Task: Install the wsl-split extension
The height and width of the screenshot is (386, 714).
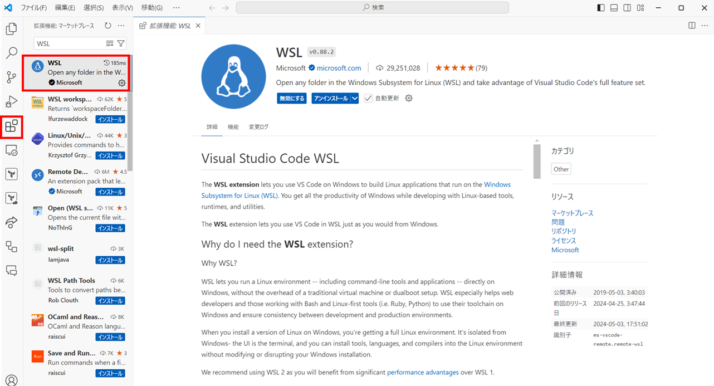Action: pyautogui.click(x=110, y=260)
